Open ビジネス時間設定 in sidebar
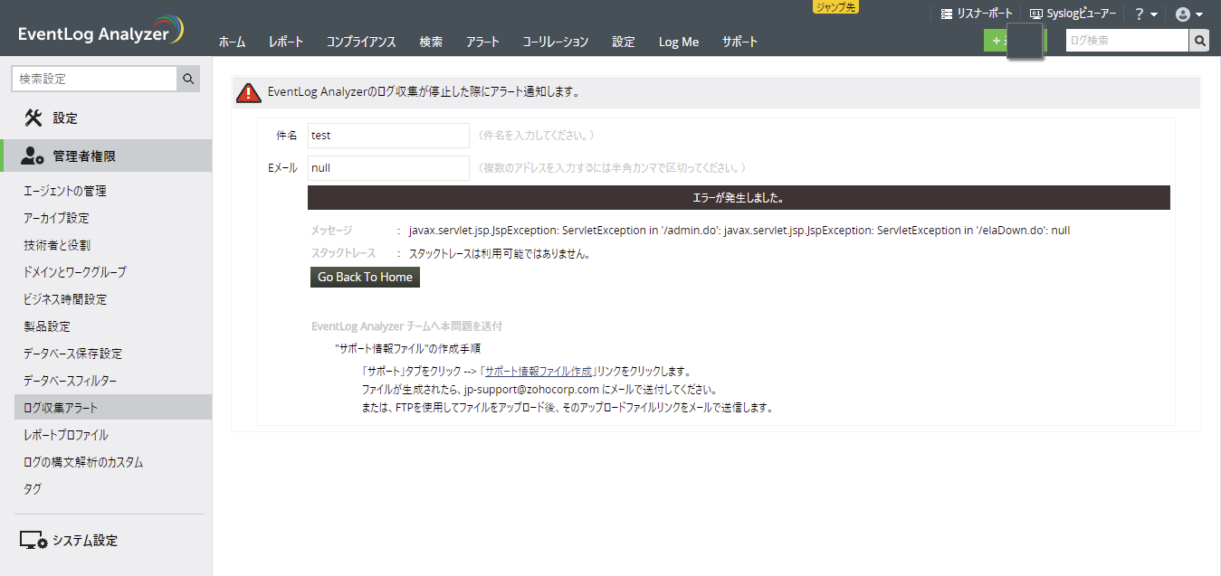The width and height of the screenshot is (1221, 576). click(65, 299)
